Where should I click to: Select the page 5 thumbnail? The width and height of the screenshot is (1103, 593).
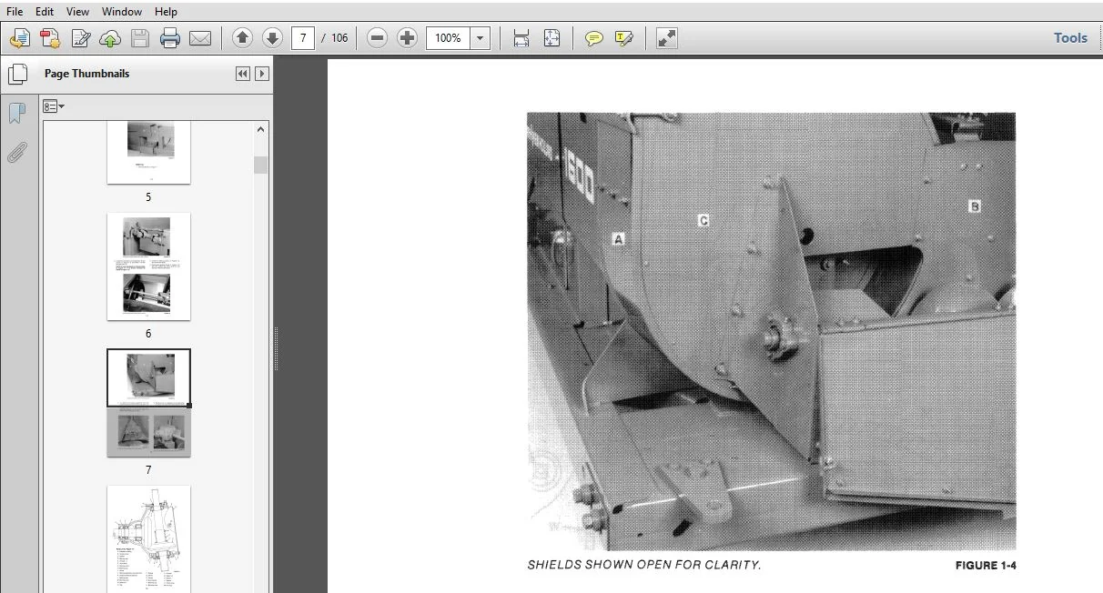coord(148,153)
